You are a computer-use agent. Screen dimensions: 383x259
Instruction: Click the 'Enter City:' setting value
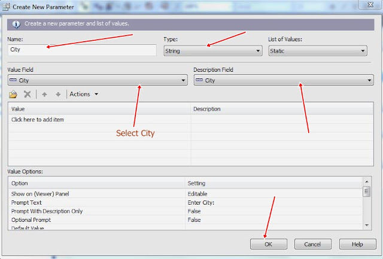(201, 203)
